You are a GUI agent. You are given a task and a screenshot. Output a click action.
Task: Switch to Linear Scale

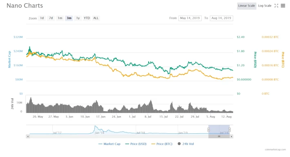(x=247, y=6)
